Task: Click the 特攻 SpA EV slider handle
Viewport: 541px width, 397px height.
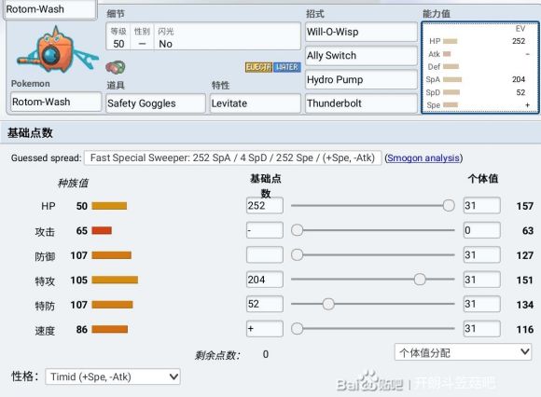Action: pyautogui.click(x=420, y=280)
